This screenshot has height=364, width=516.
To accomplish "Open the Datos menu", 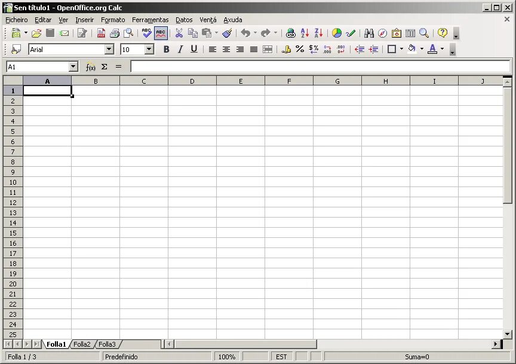I will coord(184,20).
